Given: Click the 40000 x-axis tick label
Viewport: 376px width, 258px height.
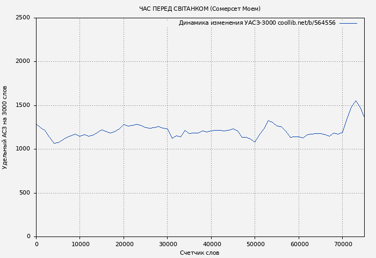Looking at the screenshot, I should click(x=211, y=244).
